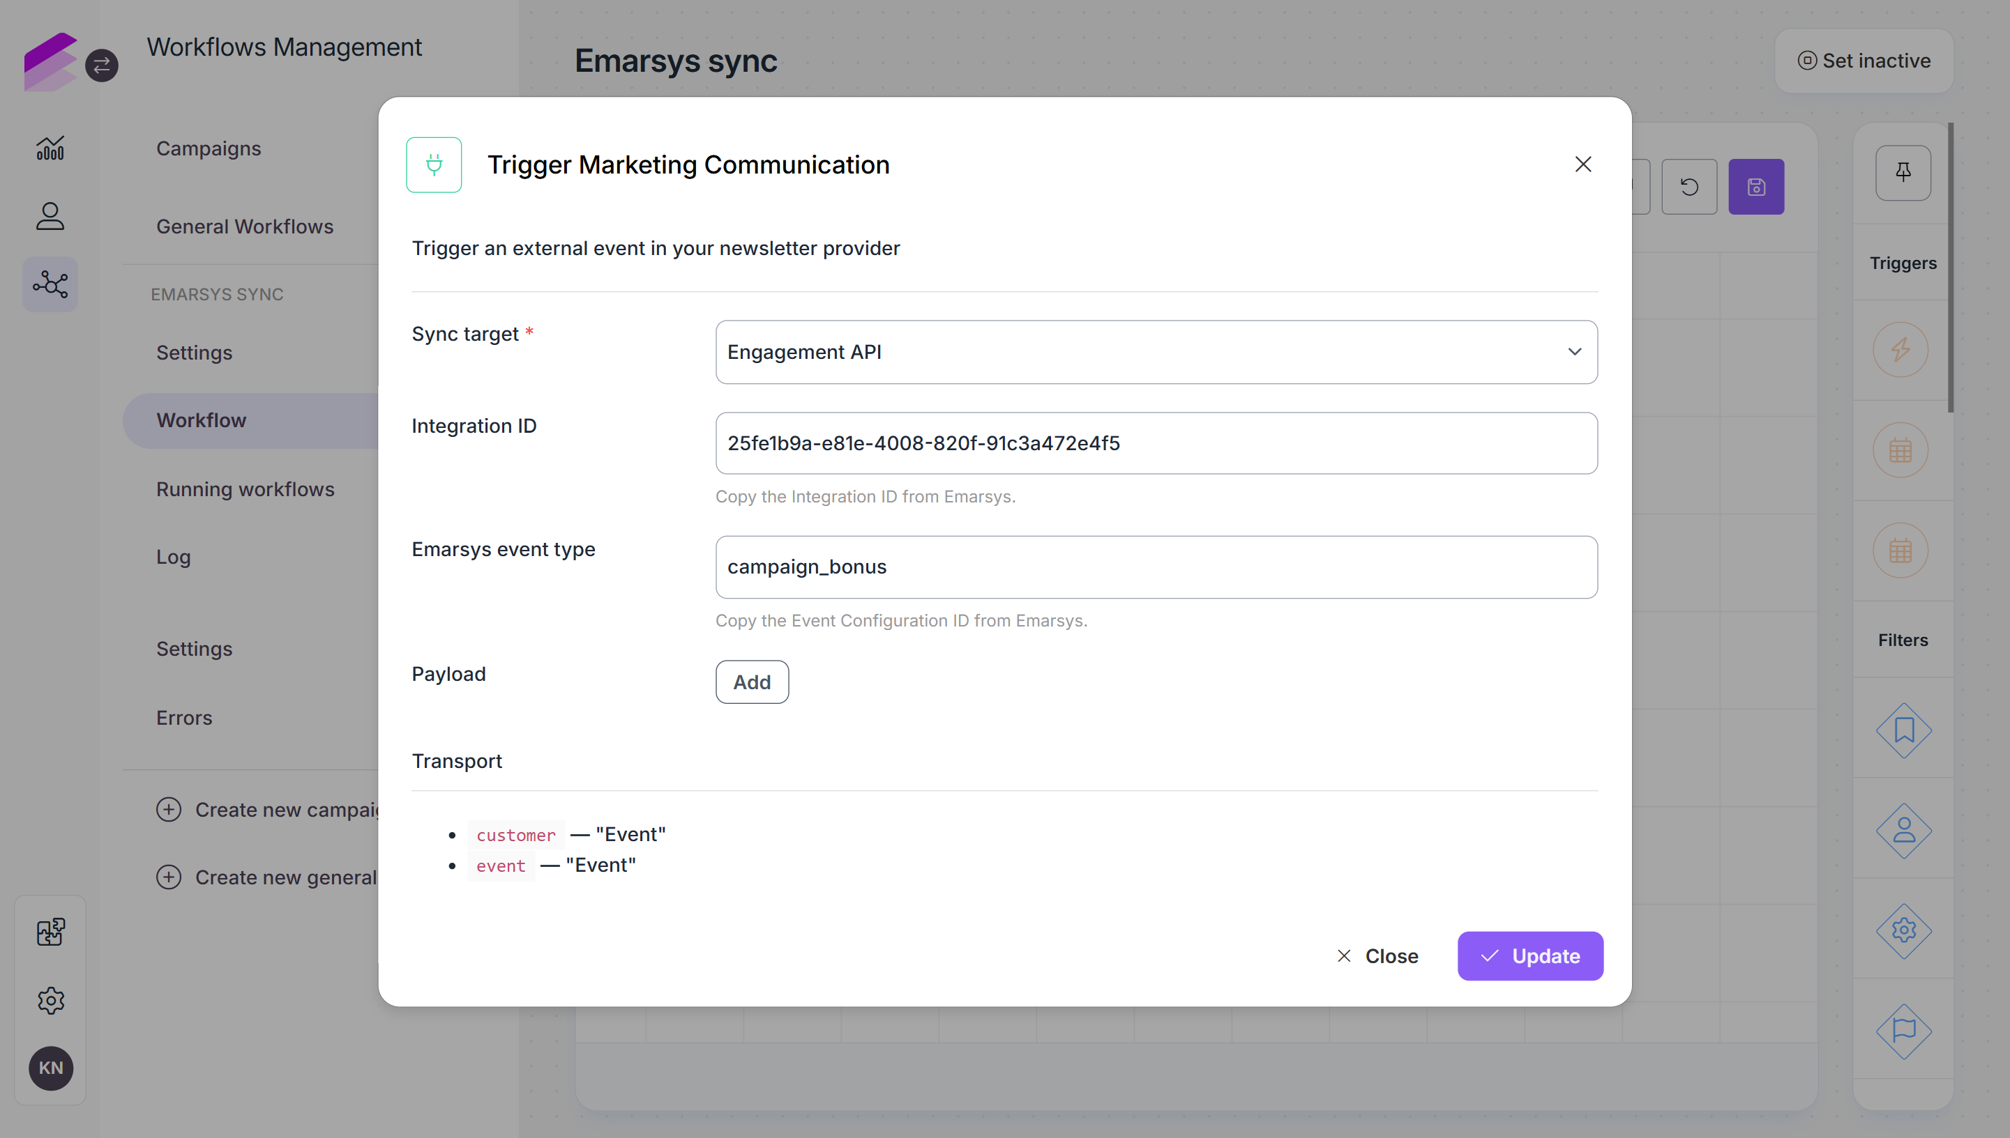
Task: Click the Update button
Action: [1529, 956]
